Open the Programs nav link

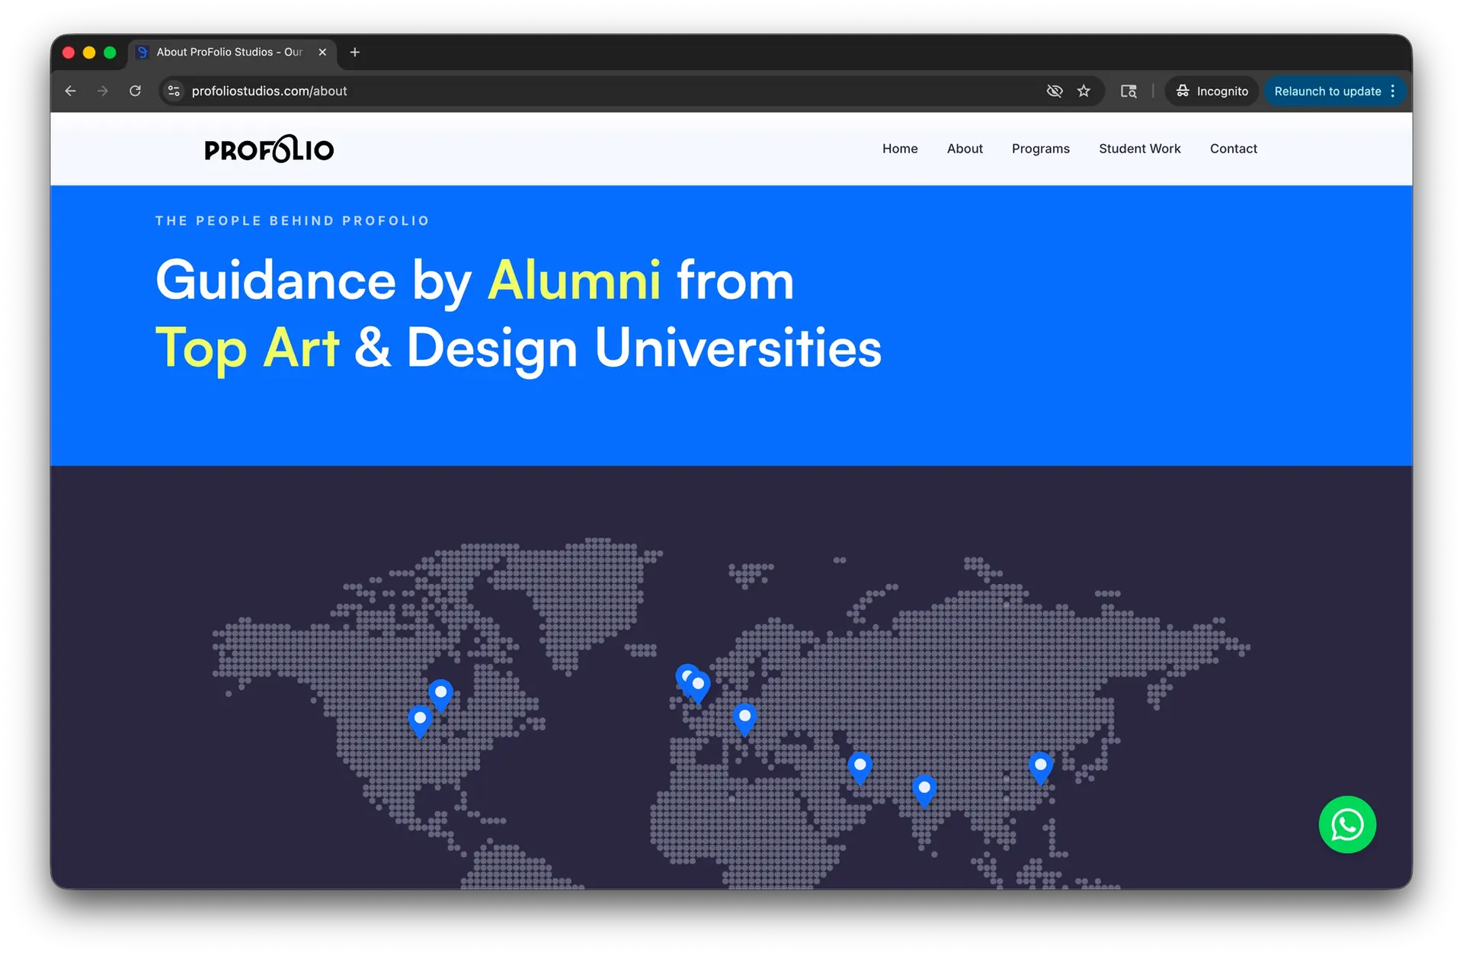pos(1040,149)
